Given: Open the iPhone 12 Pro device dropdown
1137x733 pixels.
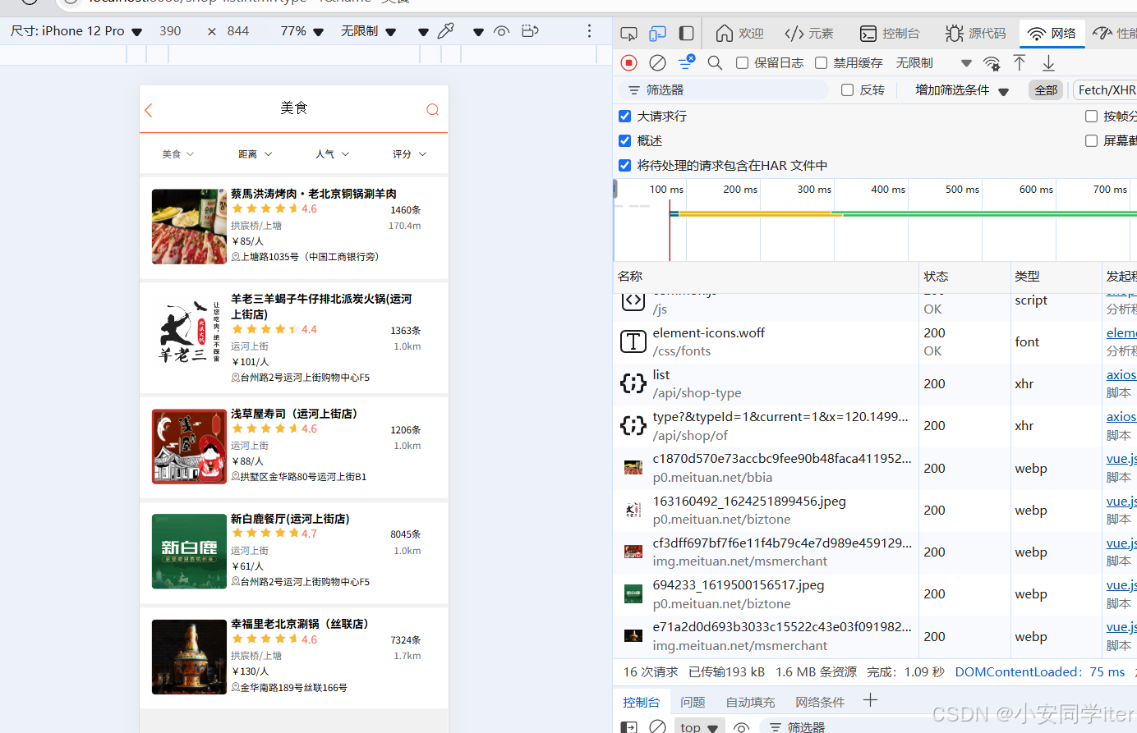Looking at the screenshot, I should click(76, 31).
